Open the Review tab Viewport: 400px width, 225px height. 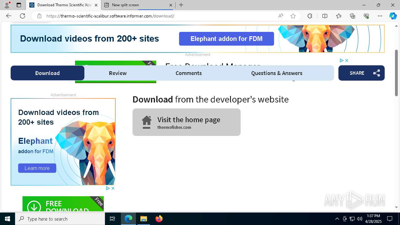click(x=118, y=73)
